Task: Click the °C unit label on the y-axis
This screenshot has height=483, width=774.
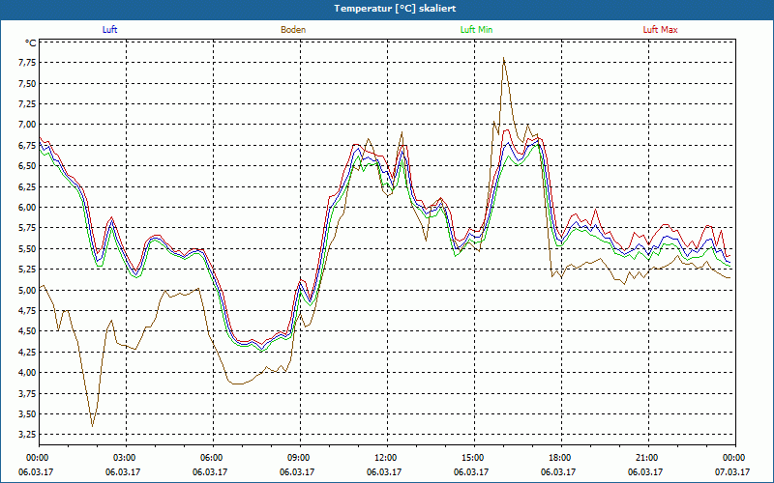Action: [31, 43]
